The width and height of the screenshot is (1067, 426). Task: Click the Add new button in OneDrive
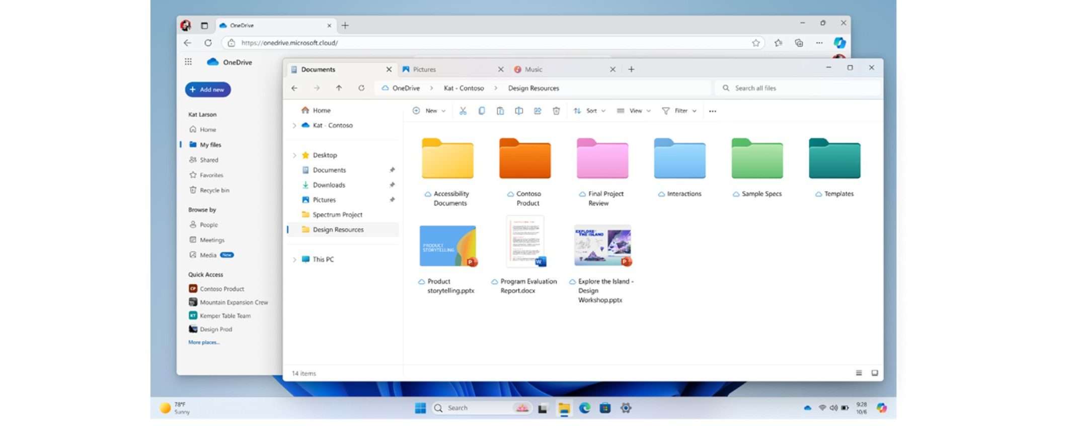[x=208, y=89]
